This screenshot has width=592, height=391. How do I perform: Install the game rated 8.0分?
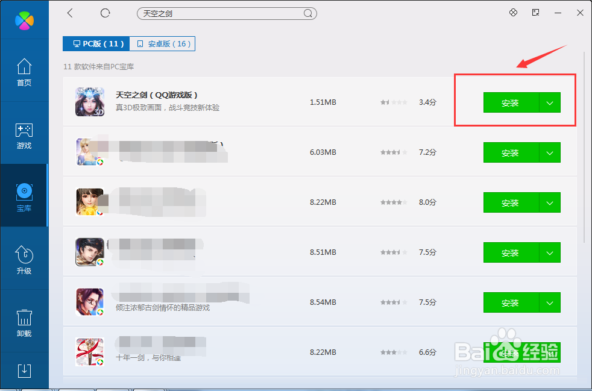511,202
